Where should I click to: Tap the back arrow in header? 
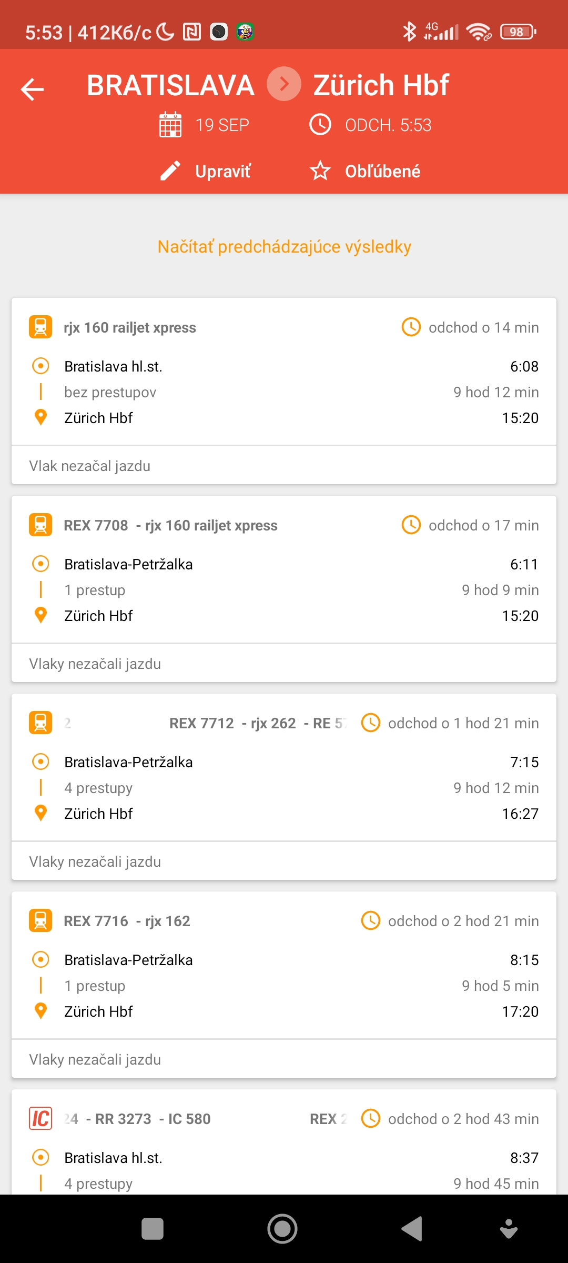(x=32, y=89)
